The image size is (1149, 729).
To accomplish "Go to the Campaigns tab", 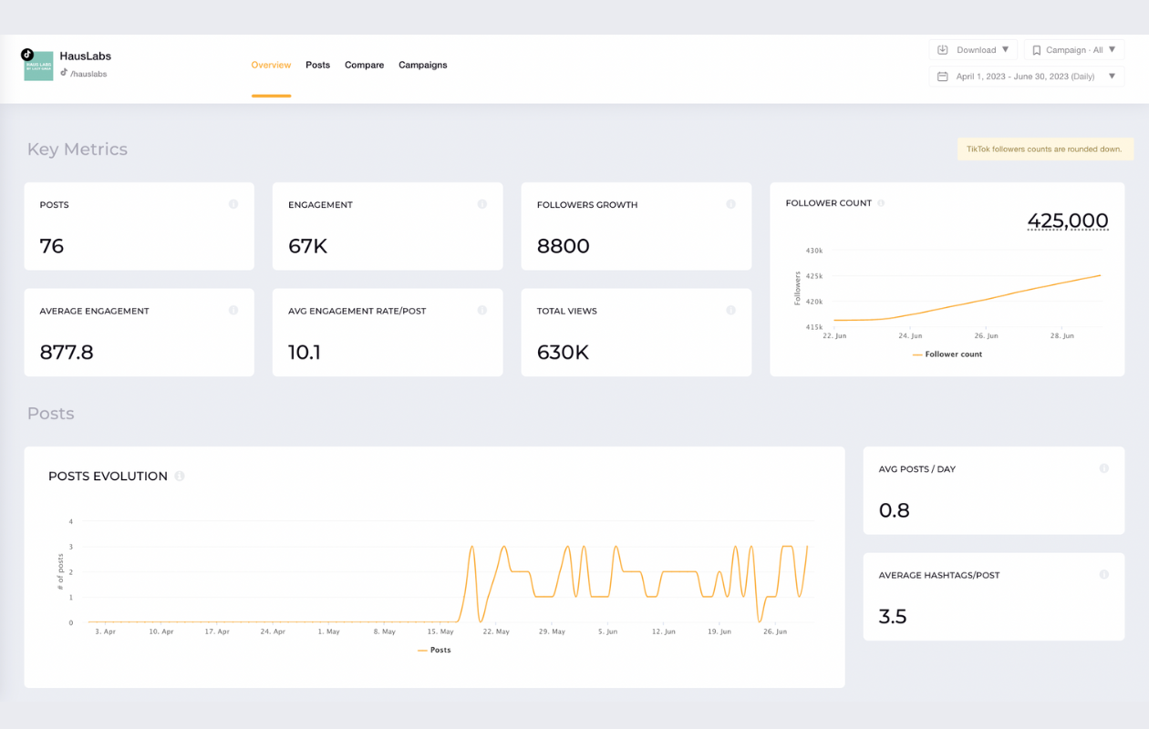I will (422, 65).
